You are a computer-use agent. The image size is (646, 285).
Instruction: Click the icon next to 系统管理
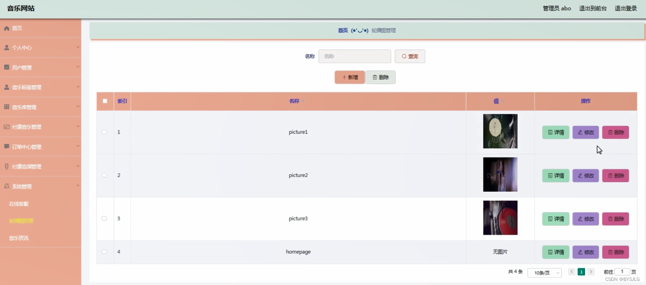(x=7, y=186)
